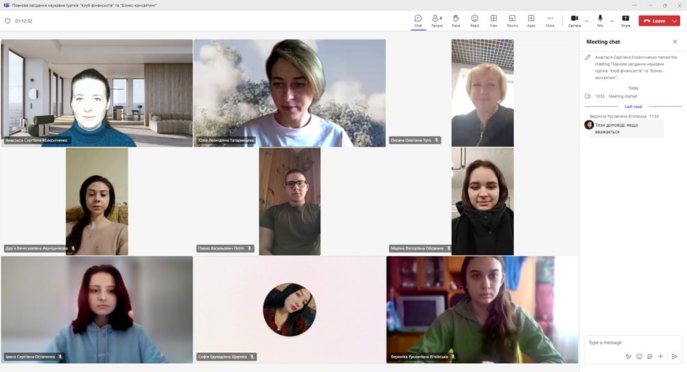The image size is (687, 372).
Task: Select Анастасія Сергіївна Колесніченко's video tile
Action: tap(97, 93)
